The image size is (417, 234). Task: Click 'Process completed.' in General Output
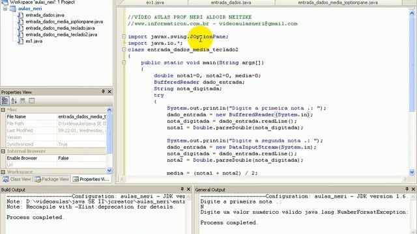click(229, 222)
